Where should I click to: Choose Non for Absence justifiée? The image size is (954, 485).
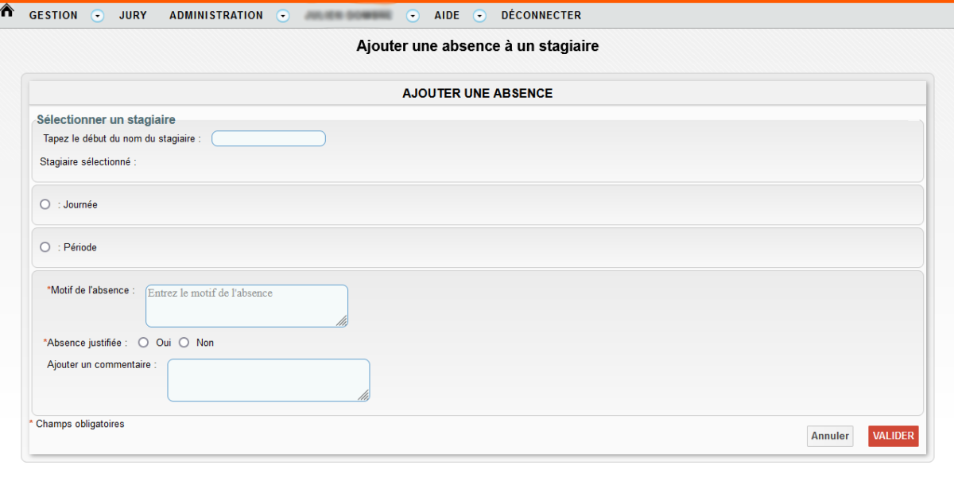[x=184, y=343]
